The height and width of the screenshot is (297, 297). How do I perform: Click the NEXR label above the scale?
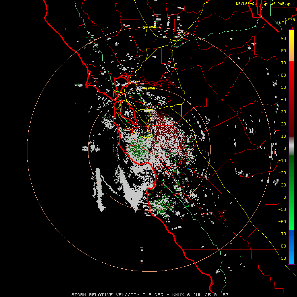(290, 20)
